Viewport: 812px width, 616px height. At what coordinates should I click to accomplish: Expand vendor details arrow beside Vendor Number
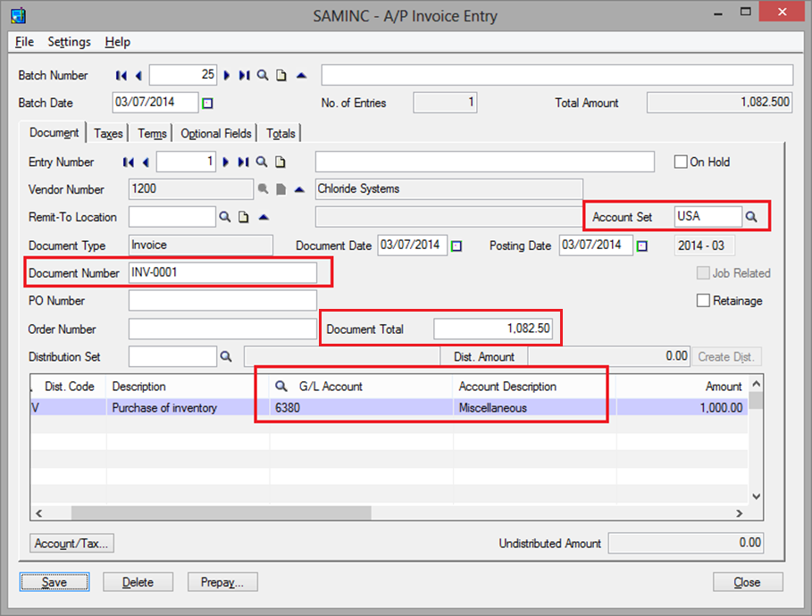coord(299,189)
